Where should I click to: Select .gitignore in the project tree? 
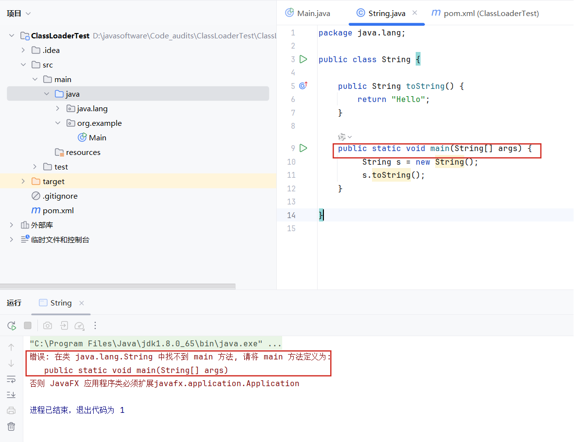[x=138, y=196]
